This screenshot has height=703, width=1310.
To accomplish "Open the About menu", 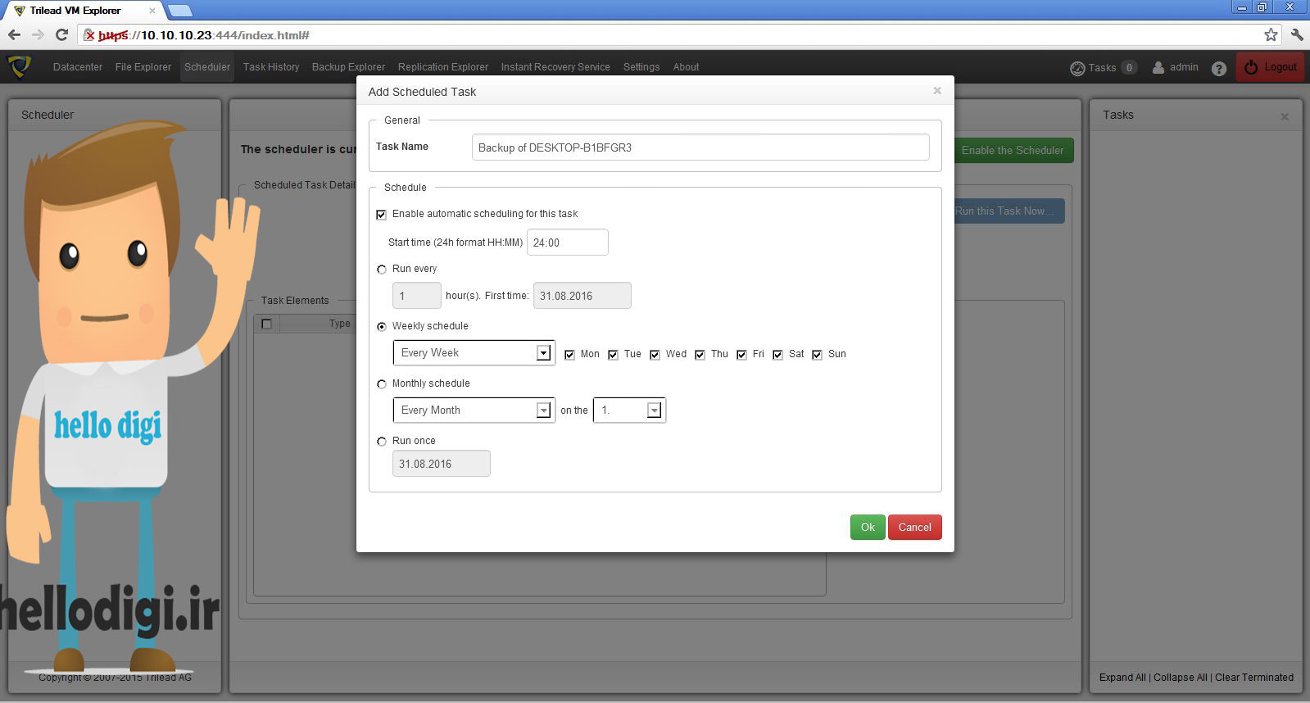I will pos(687,67).
